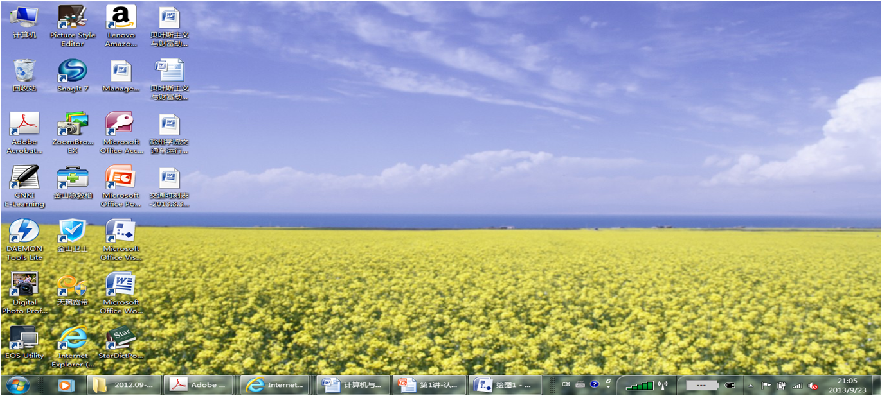Select the Lenovo Amazon shortcut
This screenshot has height=396, width=882.
tap(121, 26)
